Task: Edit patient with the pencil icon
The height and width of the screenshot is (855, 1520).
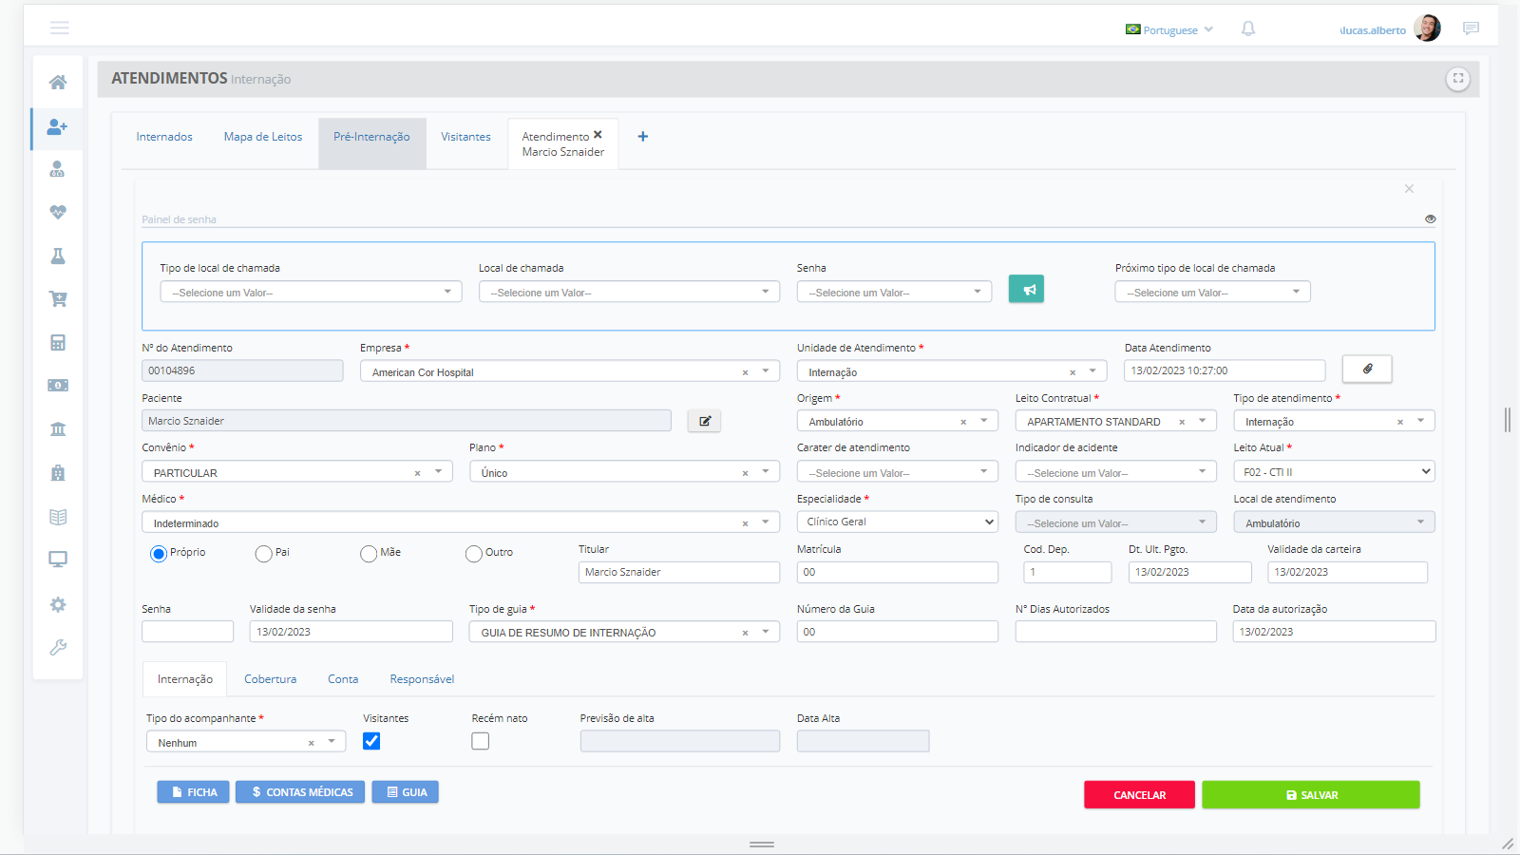Action: (704, 421)
